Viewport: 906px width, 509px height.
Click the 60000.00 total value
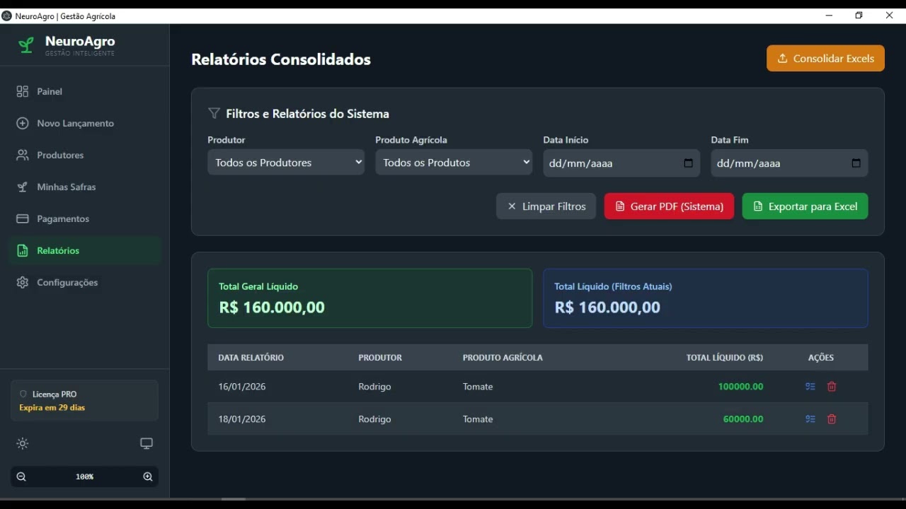point(743,419)
